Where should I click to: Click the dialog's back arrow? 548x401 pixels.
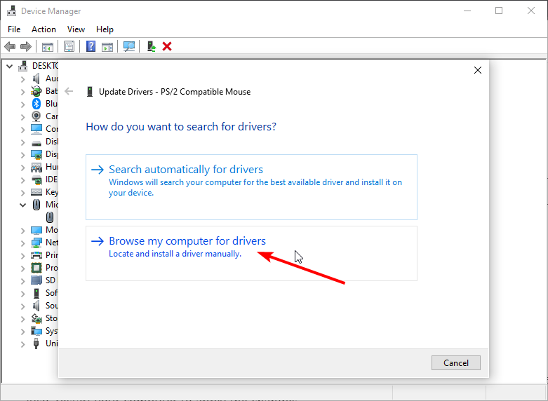coord(69,92)
